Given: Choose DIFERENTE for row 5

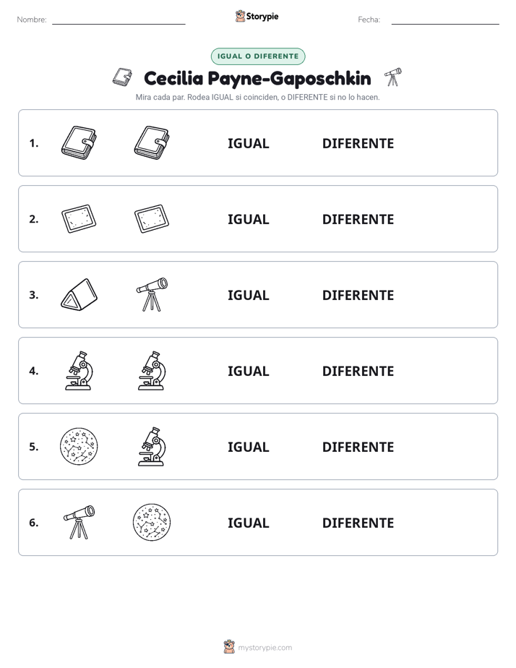Looking at the screenshot, I should [x=358, y=447].
